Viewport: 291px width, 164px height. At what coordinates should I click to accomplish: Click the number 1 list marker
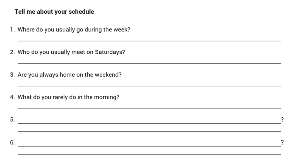click(x=12, y=29)
